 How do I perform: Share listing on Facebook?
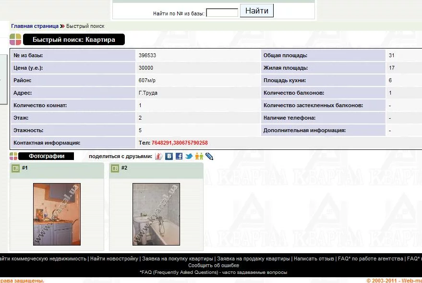pyautogui.click(x=179, y=157)
